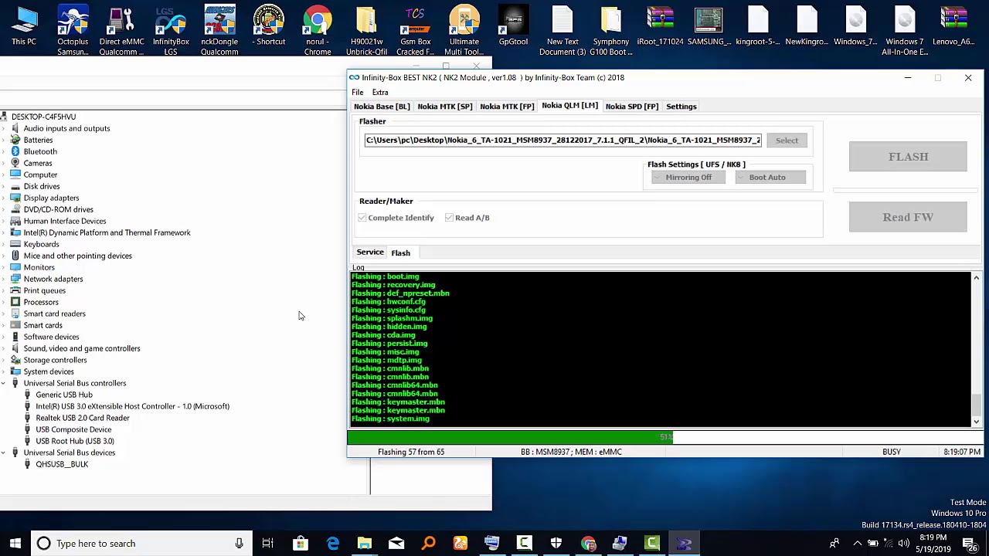989x556 pixels.
Task: Expand Batteries node in Device Manager
Action: [x=4, y=140]
